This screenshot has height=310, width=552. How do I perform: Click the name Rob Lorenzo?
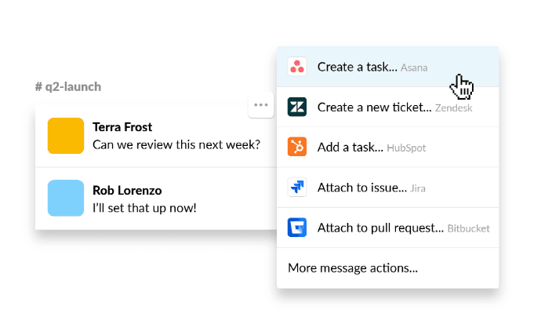(x=127, y=190)
